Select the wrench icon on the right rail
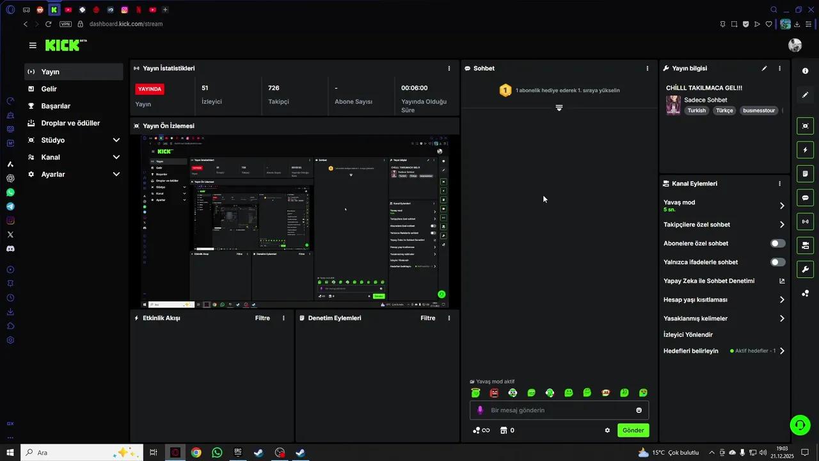Viewport: 819px width, 461px height. (x=805, y=270)
